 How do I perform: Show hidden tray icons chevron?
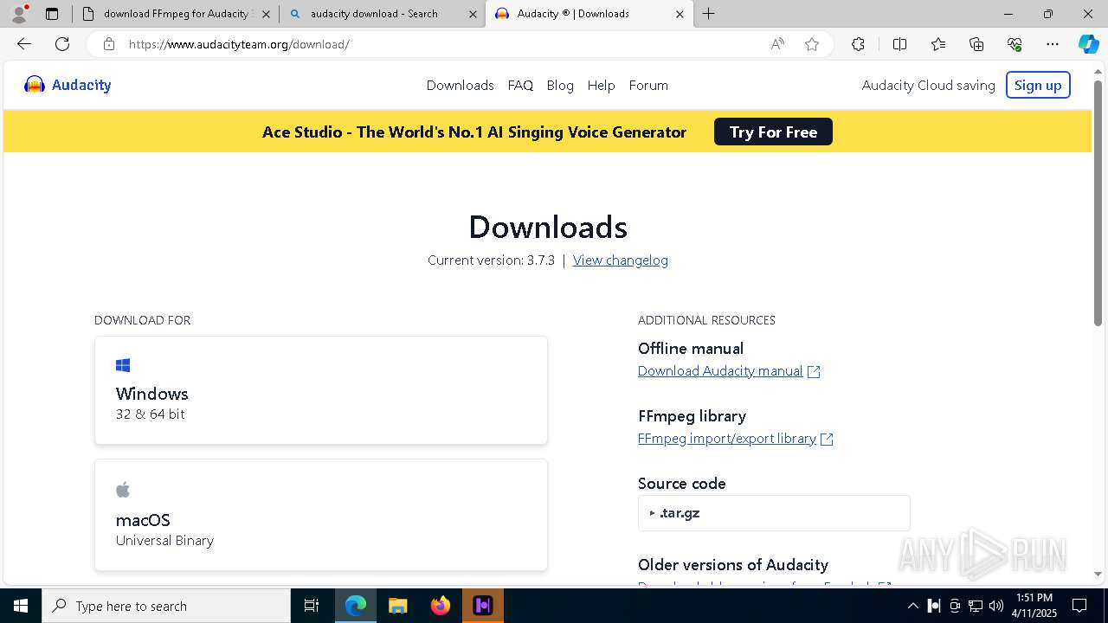tap(912, 606)
